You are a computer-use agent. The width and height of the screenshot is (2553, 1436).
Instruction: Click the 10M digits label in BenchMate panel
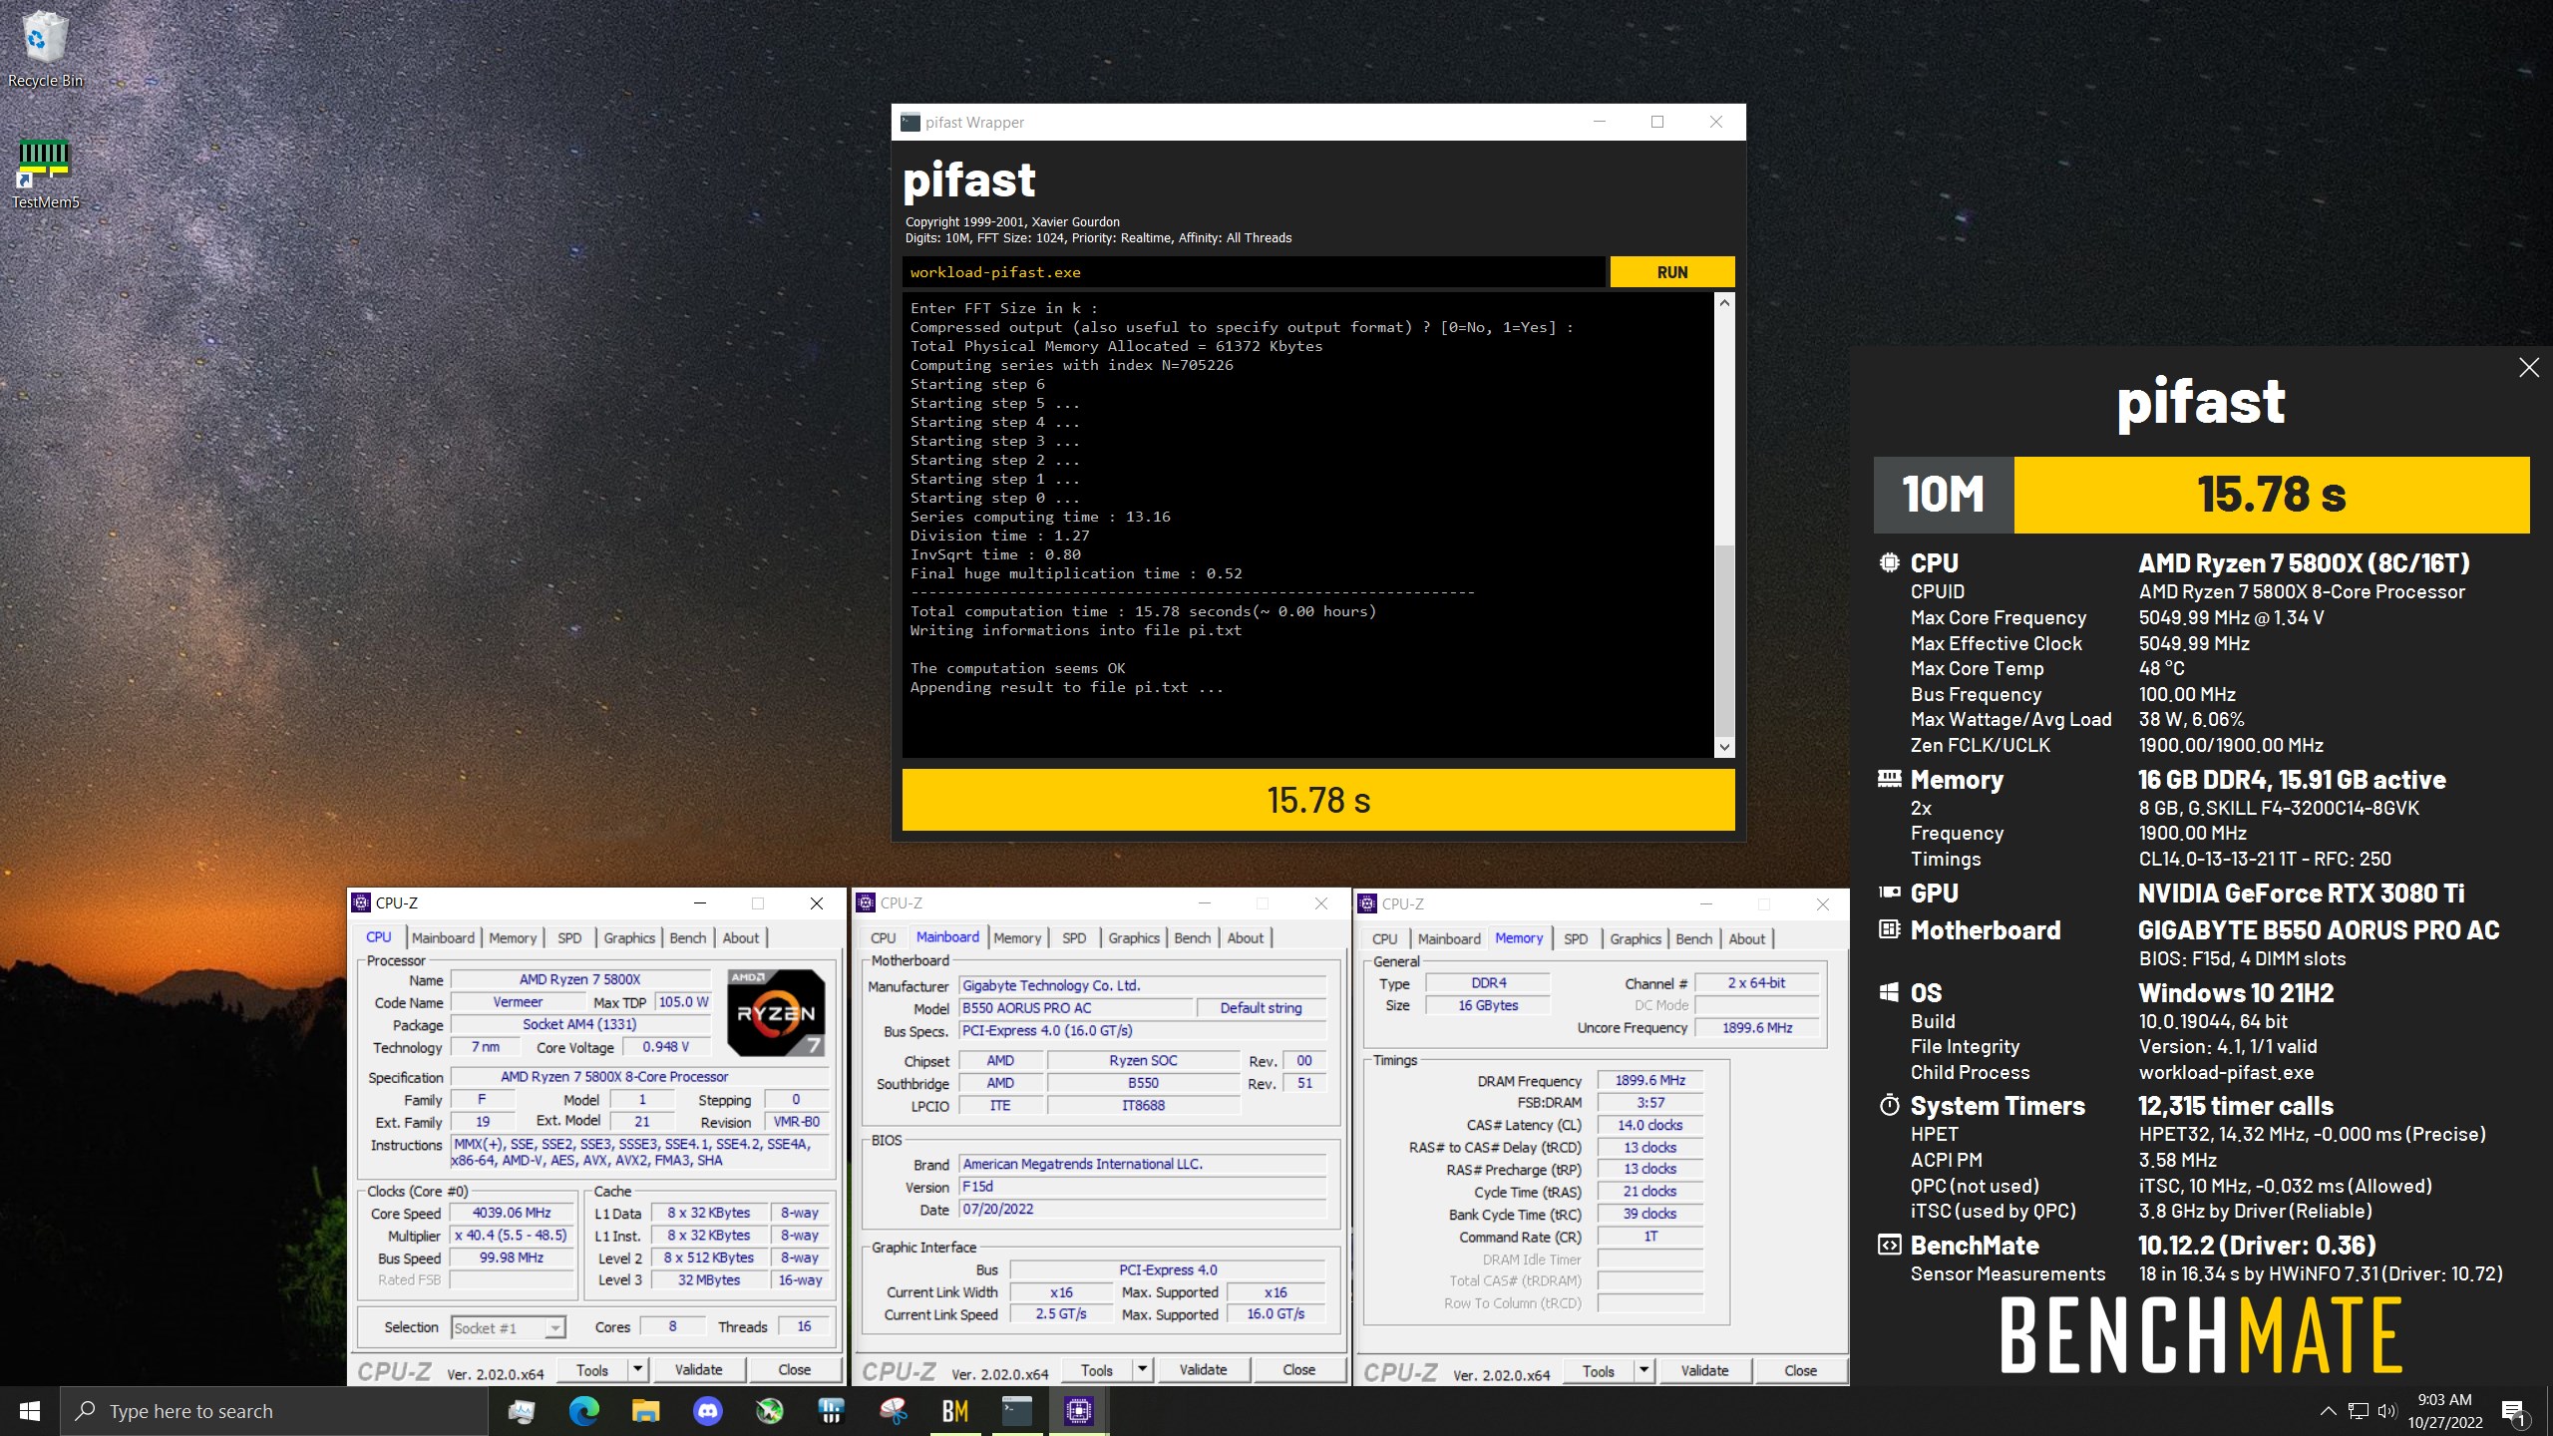1944,495
